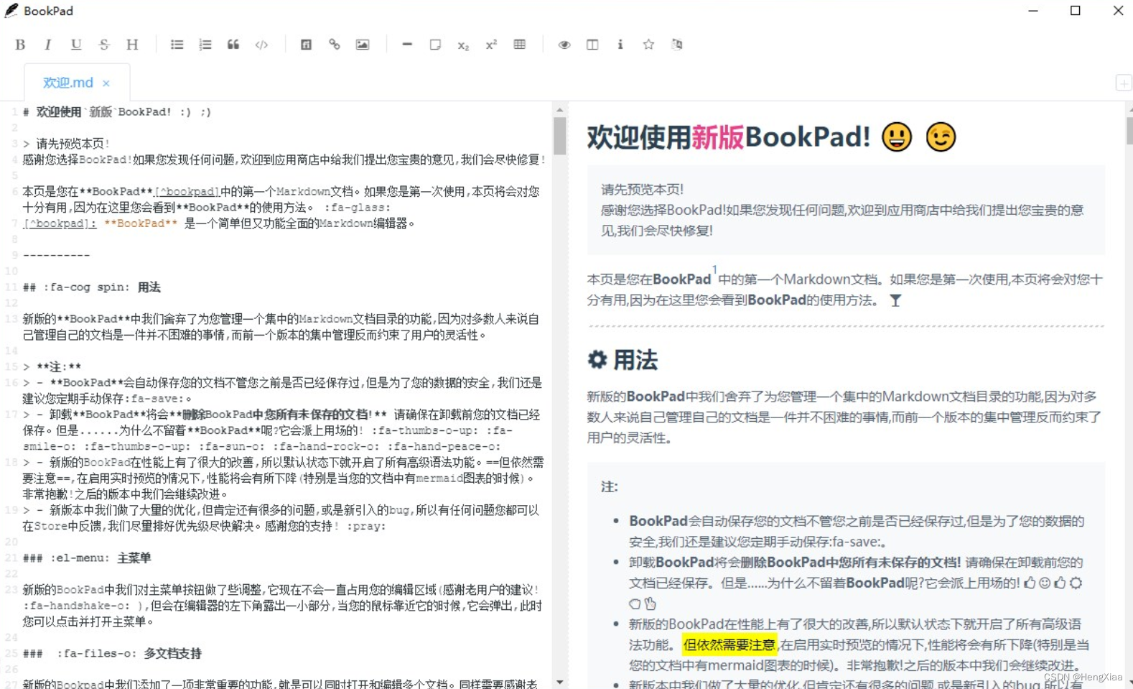Click the 用法 heading in preview
The image size is (1133, 689).
pos(635,360)
